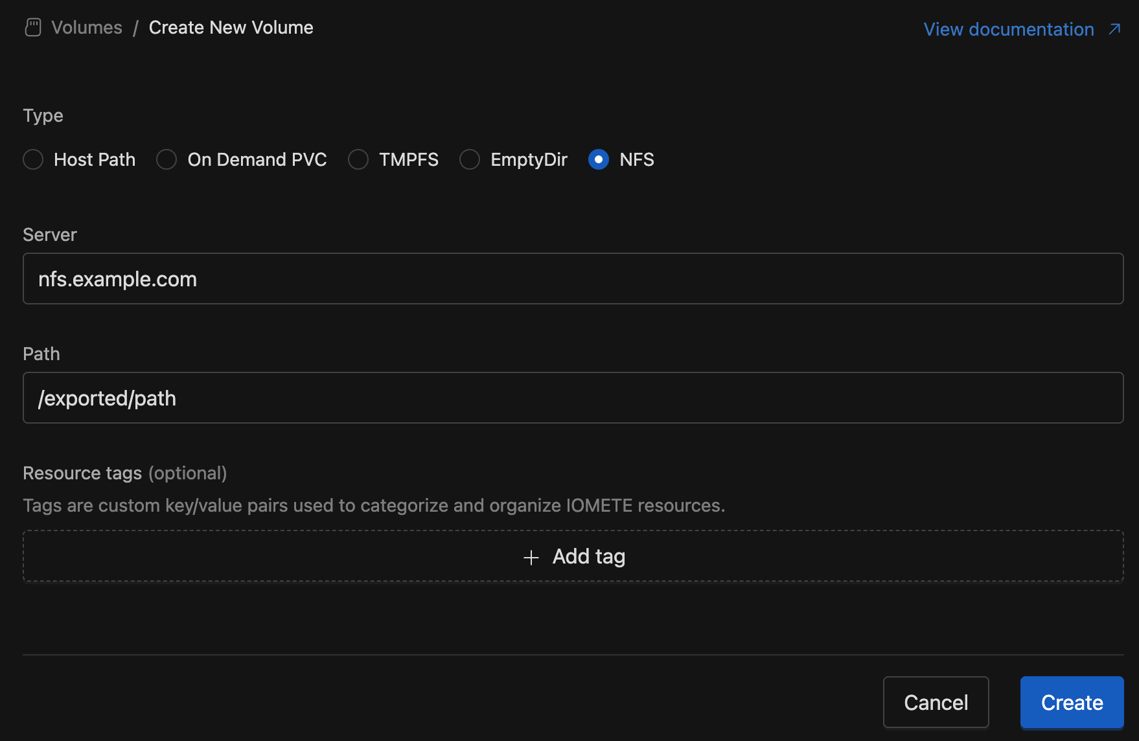1139x741 pixels.
Task: Click the plus icon beside Add tag
Action: click(531, 557)
